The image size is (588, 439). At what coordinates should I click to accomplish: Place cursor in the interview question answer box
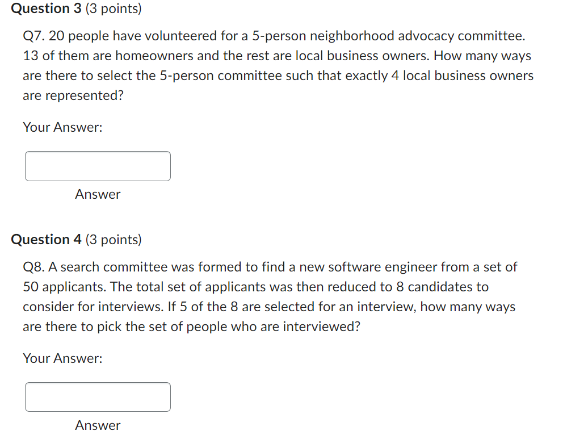click(x=98, y=396)
